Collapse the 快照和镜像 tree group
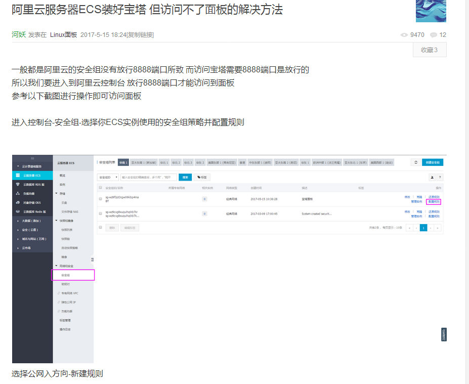 coord(56,221)
